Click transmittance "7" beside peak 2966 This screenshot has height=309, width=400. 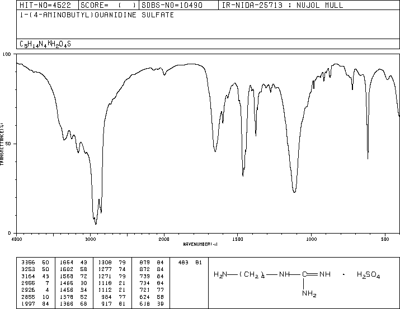(47, 283)
